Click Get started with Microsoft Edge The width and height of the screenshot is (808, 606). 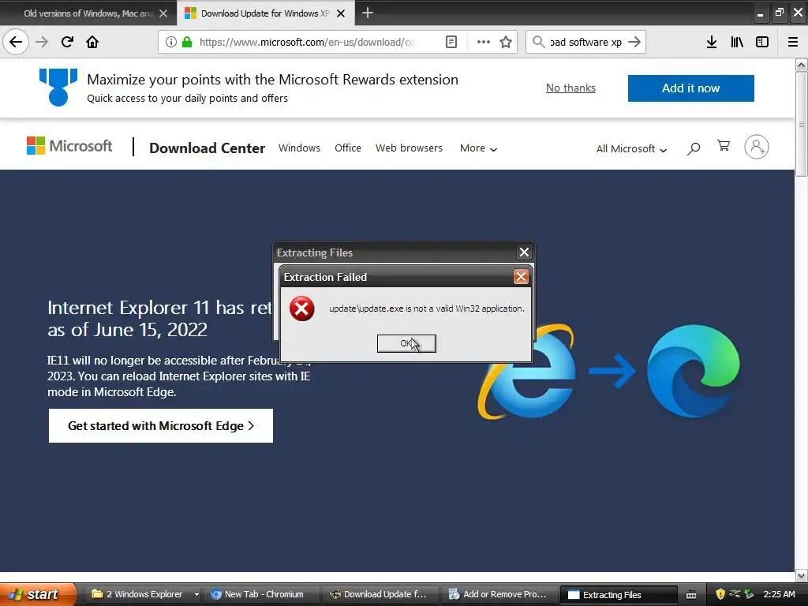(161, 425)
